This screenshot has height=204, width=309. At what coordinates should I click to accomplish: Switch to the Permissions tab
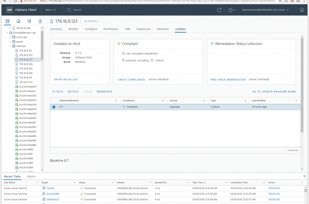tap(111, 29)
